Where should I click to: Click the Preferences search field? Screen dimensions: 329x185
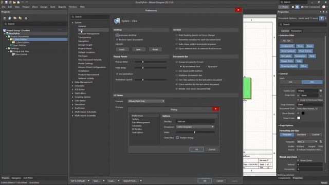(90, 17)
